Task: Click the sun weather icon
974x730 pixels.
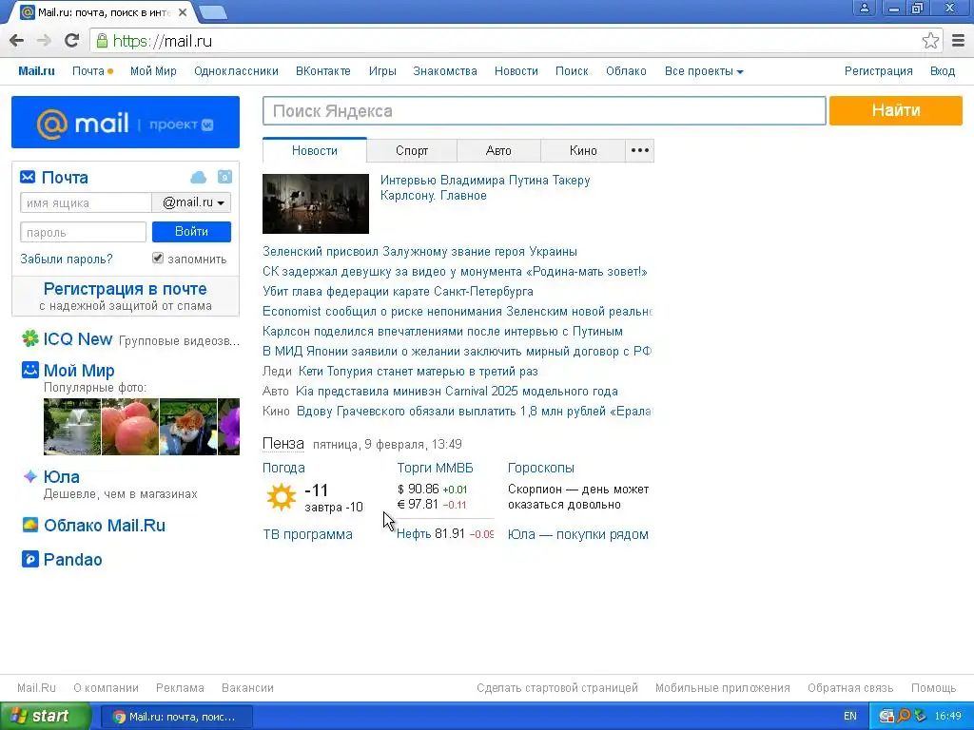Action: click(281, 497)
